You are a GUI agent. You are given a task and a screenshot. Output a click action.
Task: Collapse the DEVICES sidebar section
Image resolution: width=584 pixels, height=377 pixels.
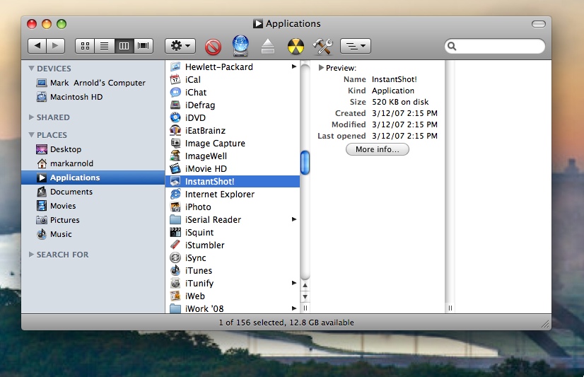pyautogui.click(x=32, y=69)
